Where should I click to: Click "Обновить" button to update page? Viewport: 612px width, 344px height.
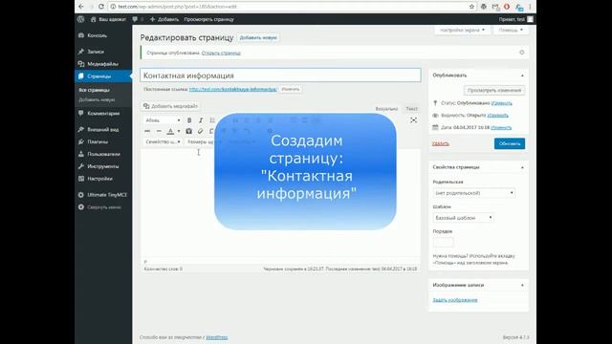[x=510, y=143]
